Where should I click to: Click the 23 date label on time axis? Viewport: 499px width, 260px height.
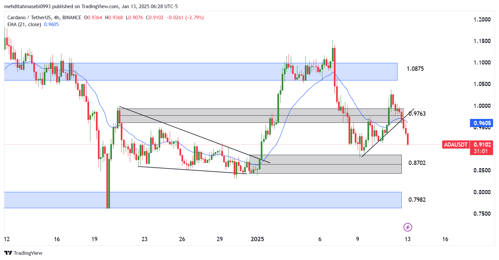[145, 239]
